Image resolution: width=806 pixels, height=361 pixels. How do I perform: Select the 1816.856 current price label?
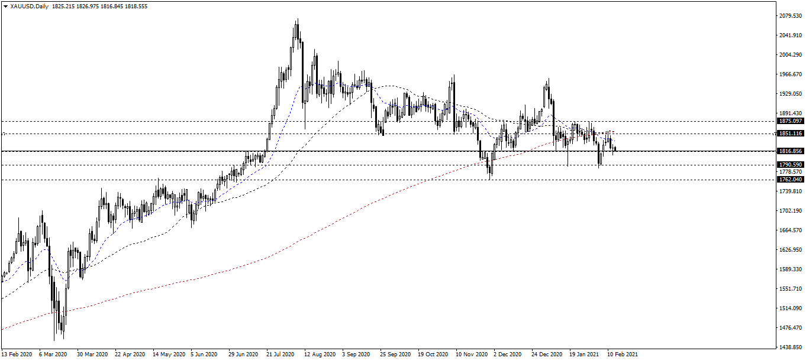(x=790, y=151)
